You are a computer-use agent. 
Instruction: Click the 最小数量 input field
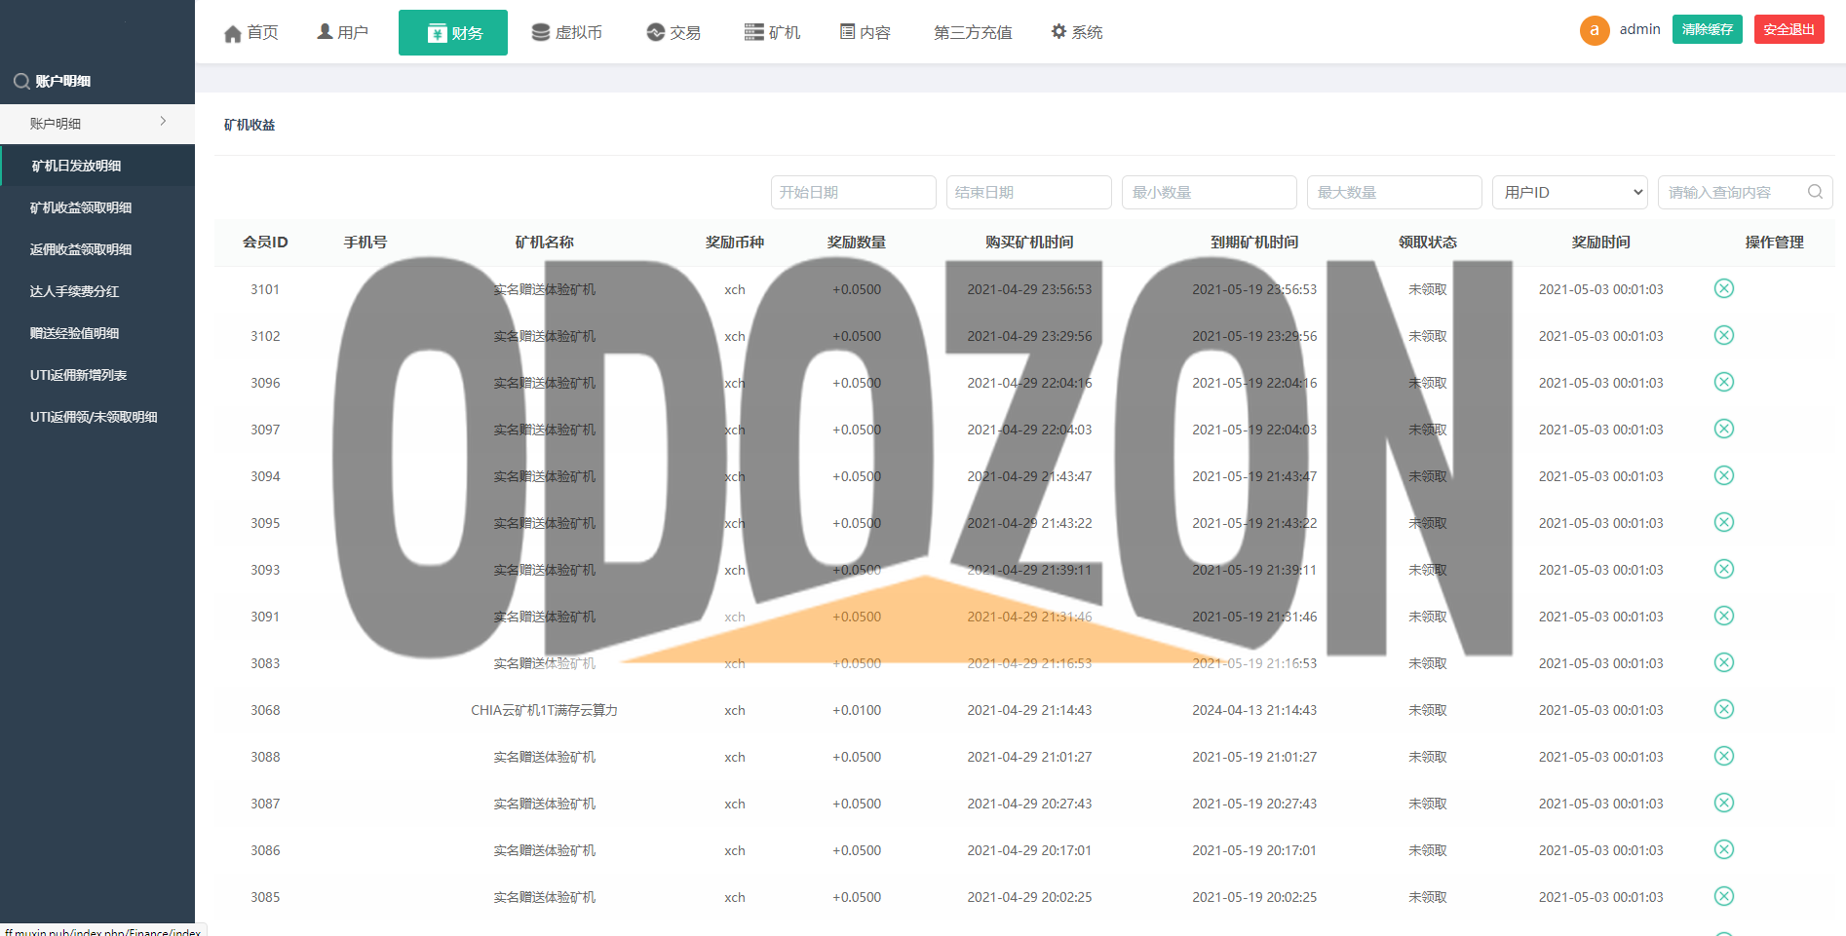(x=1209, y=192)
